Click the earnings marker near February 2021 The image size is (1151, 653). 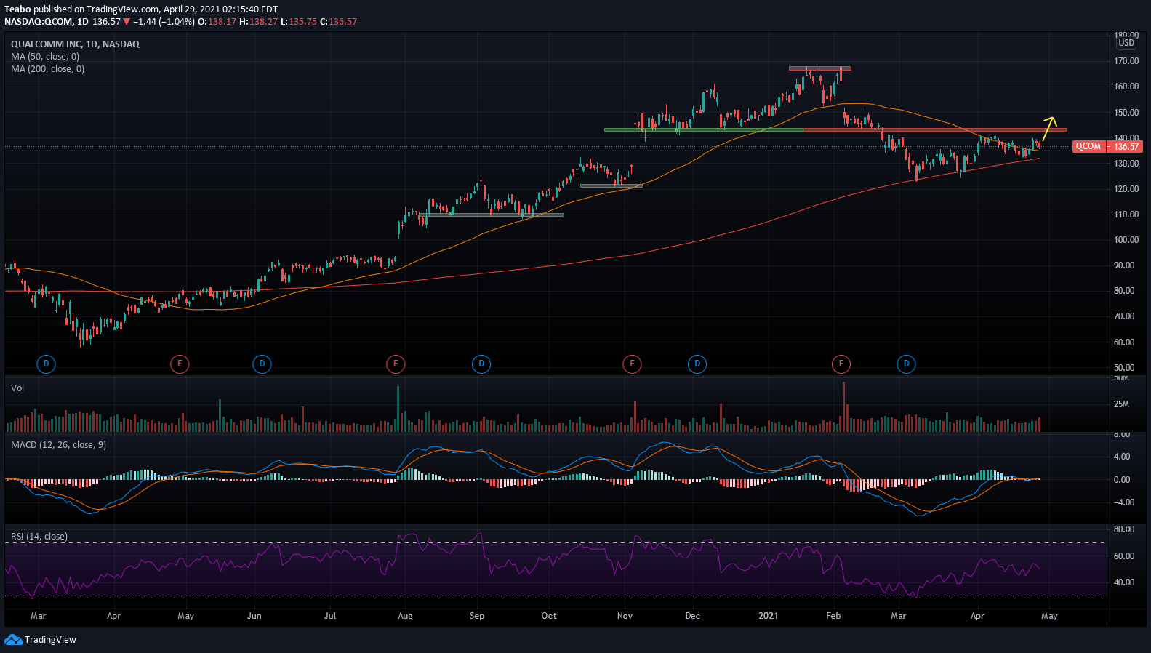[841, 364]
